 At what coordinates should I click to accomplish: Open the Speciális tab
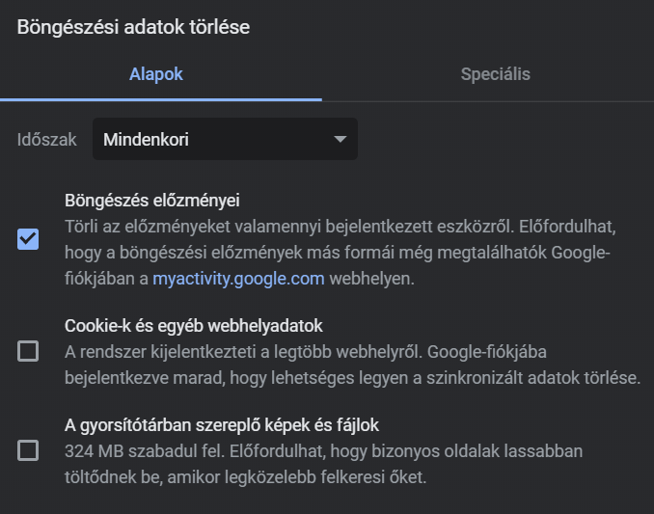pos(496,74)
